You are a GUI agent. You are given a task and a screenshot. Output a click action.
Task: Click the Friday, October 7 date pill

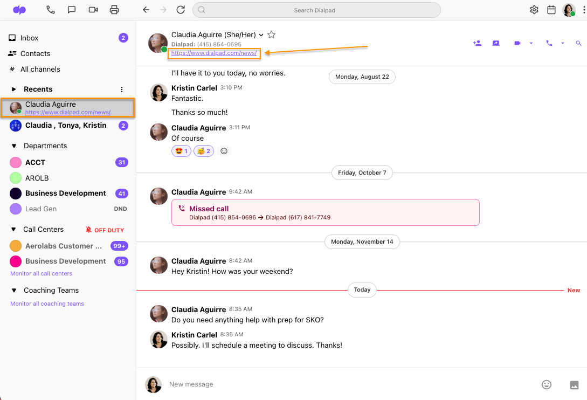click(362, 173)
